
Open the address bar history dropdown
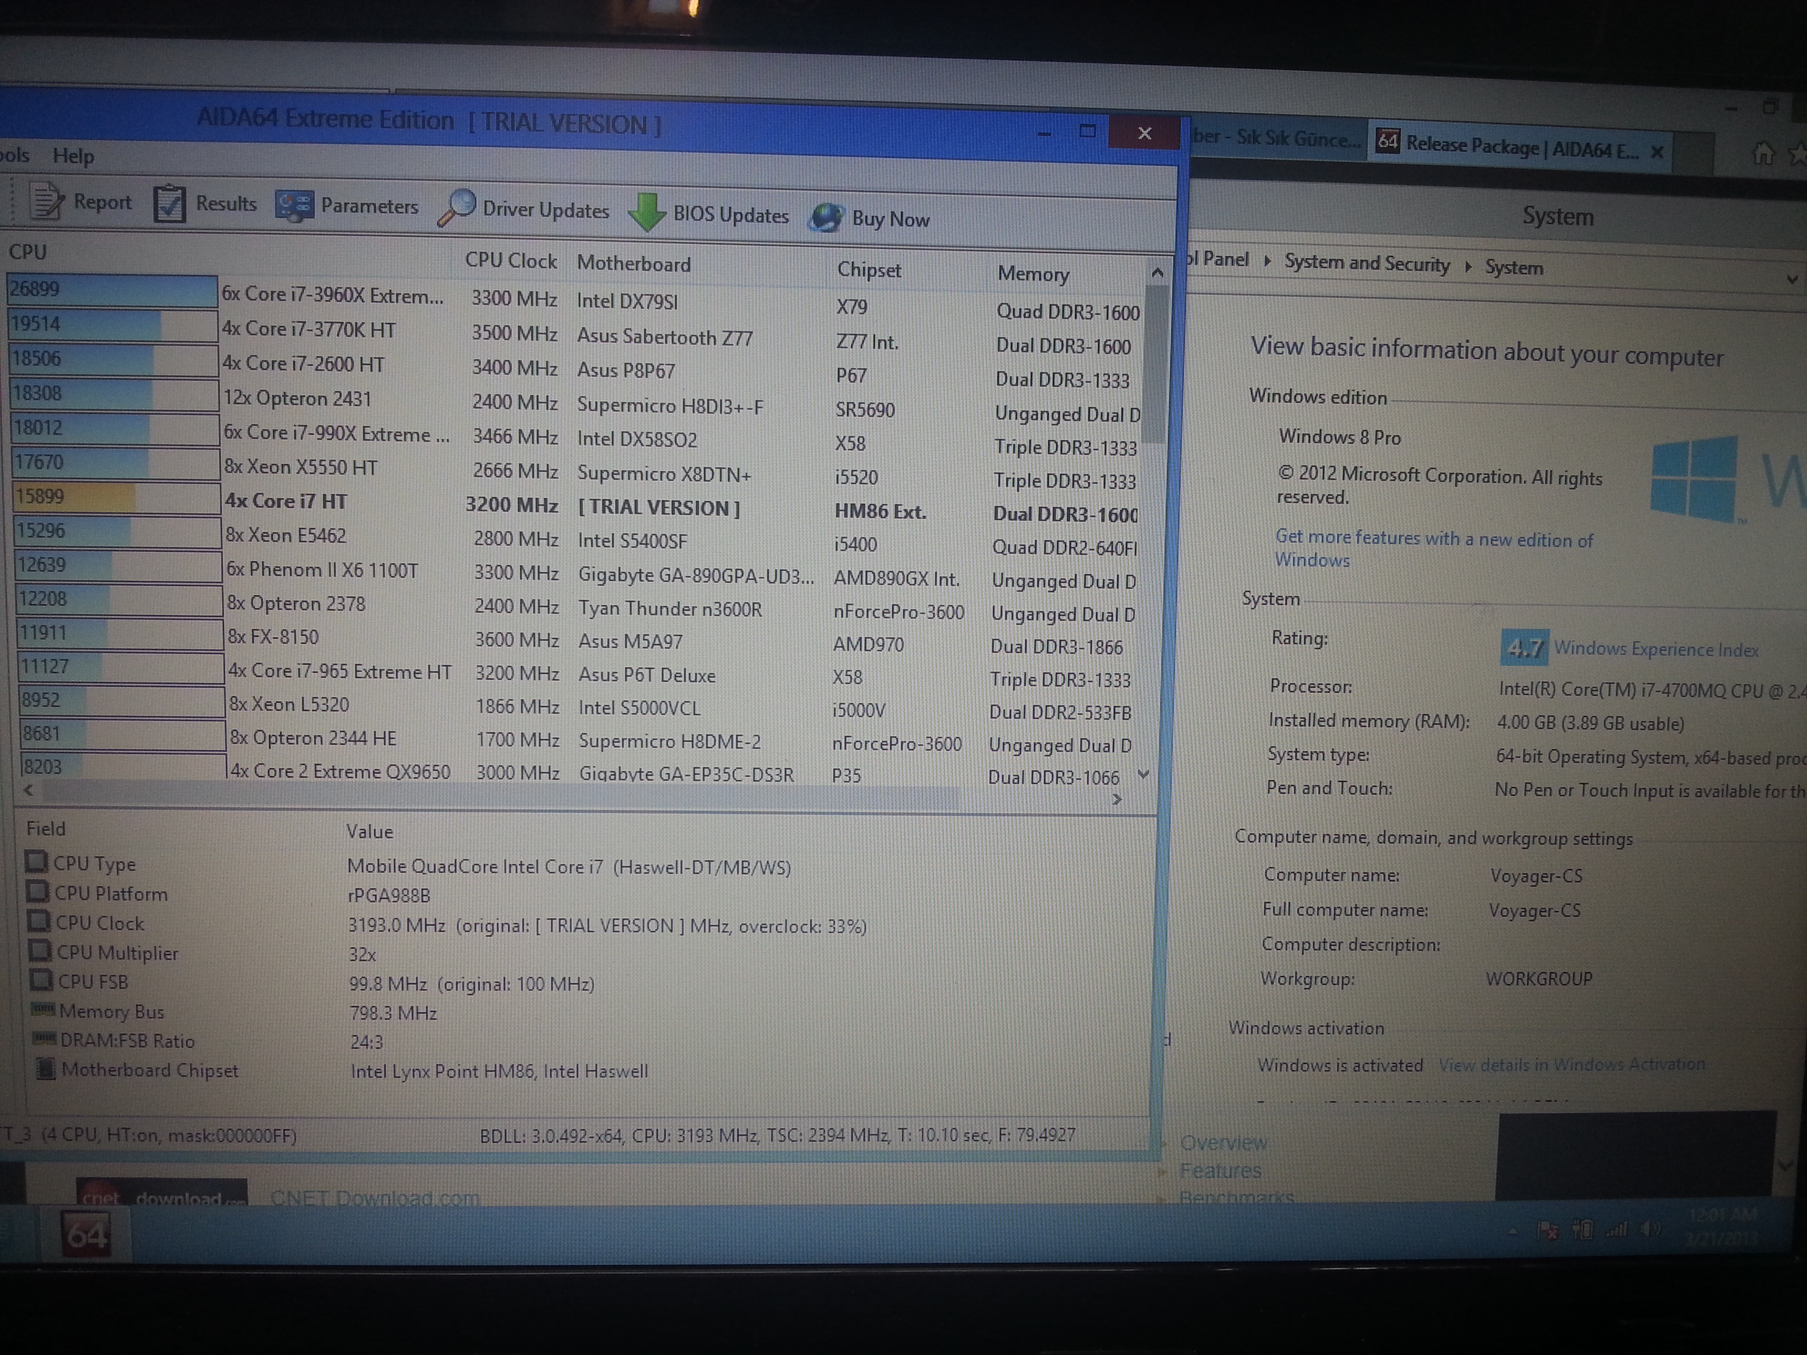[x=1791, y=278]
